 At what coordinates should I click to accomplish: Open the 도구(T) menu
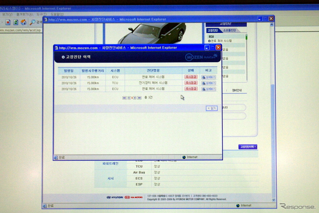point(41,14)
